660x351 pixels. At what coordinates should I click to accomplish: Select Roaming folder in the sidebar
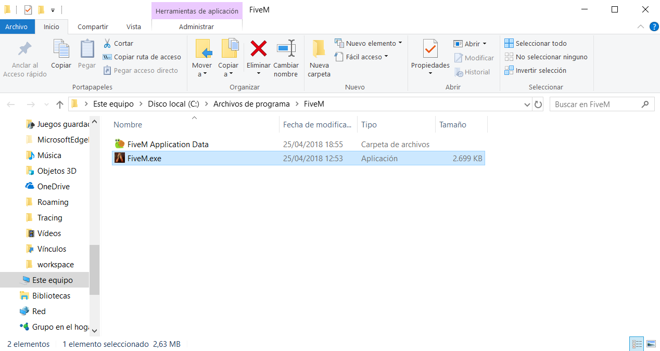[x=47, y=202]
